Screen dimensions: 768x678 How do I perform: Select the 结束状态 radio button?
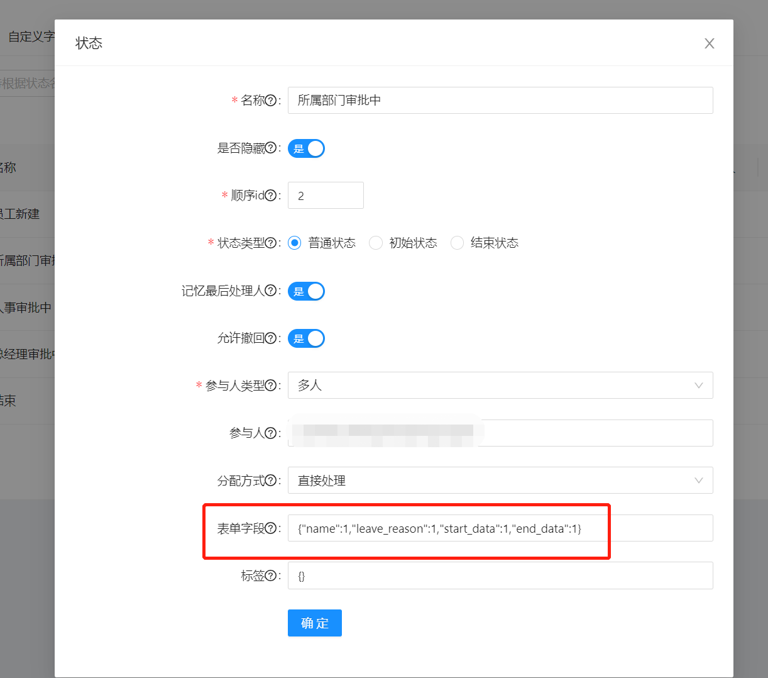[x=458, y=243]
